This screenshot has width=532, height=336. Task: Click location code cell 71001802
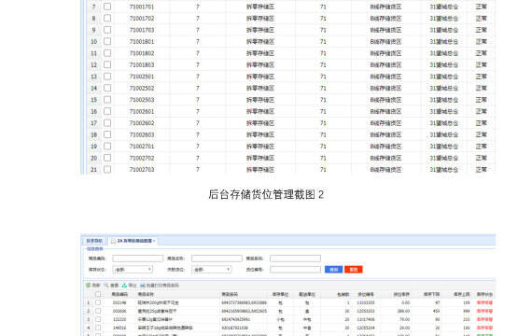tap(142, 53)
